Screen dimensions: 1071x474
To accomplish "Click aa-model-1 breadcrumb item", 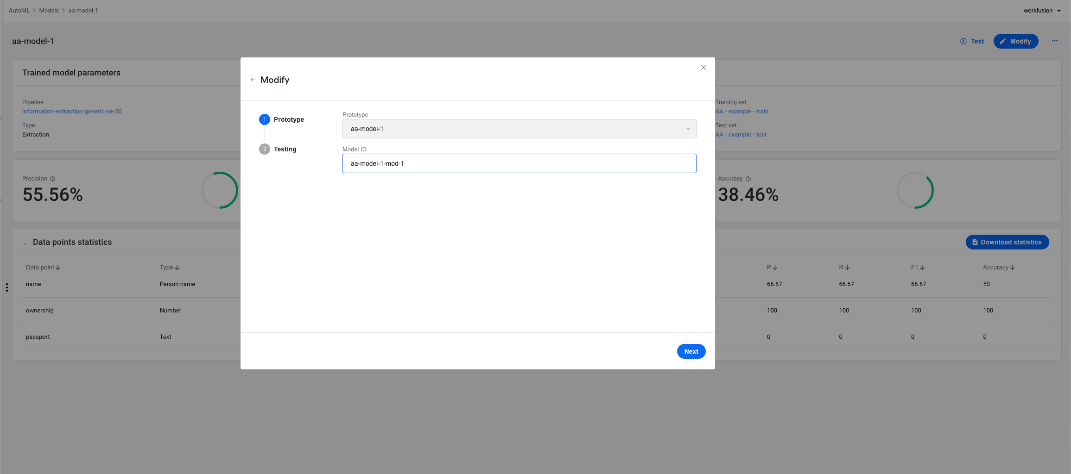I will (83, 11).
